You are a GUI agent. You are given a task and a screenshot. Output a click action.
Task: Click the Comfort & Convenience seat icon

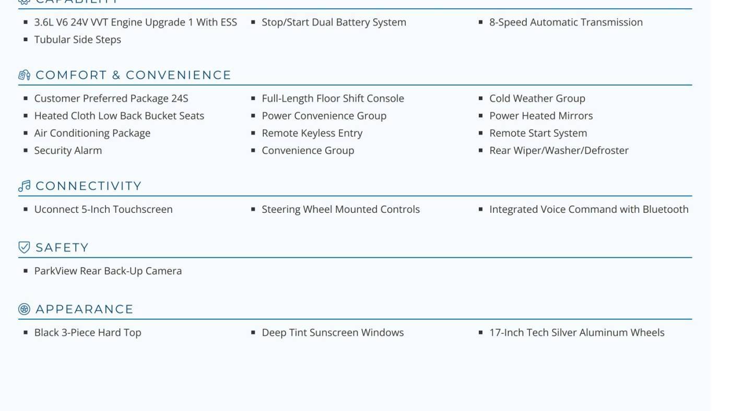click(24, 75)
